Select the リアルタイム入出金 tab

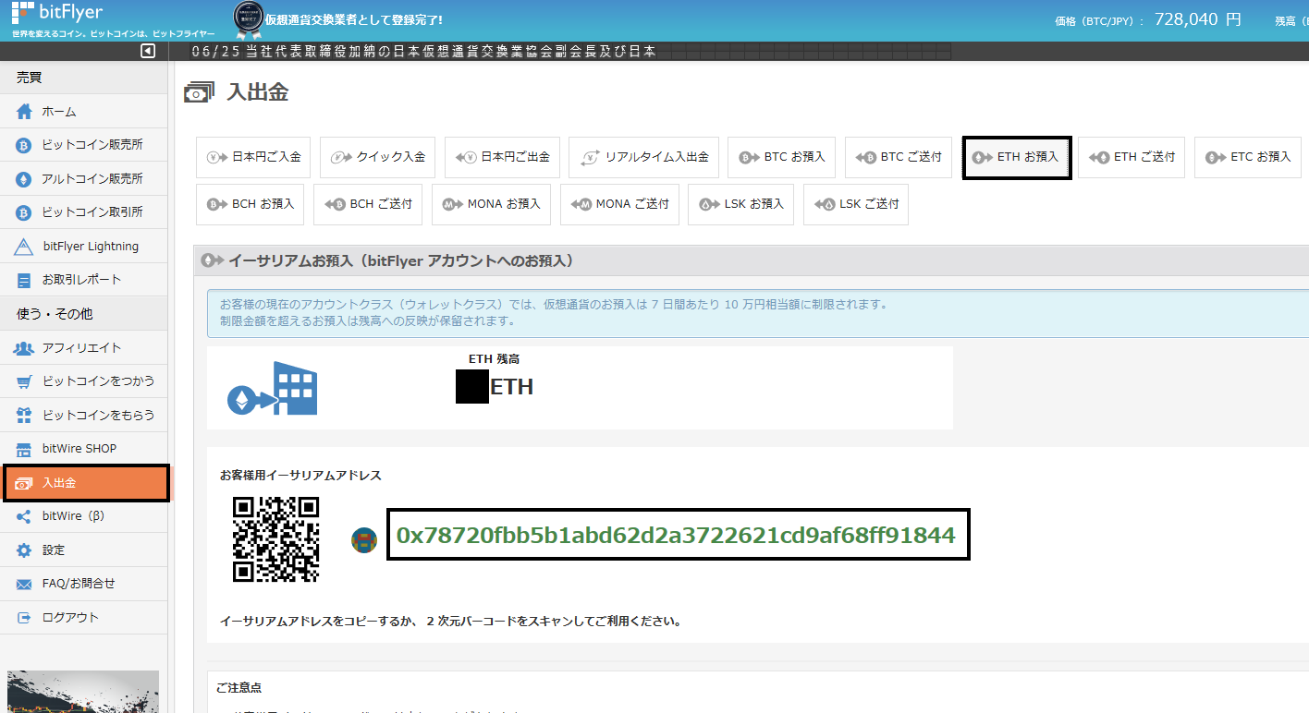644,157
